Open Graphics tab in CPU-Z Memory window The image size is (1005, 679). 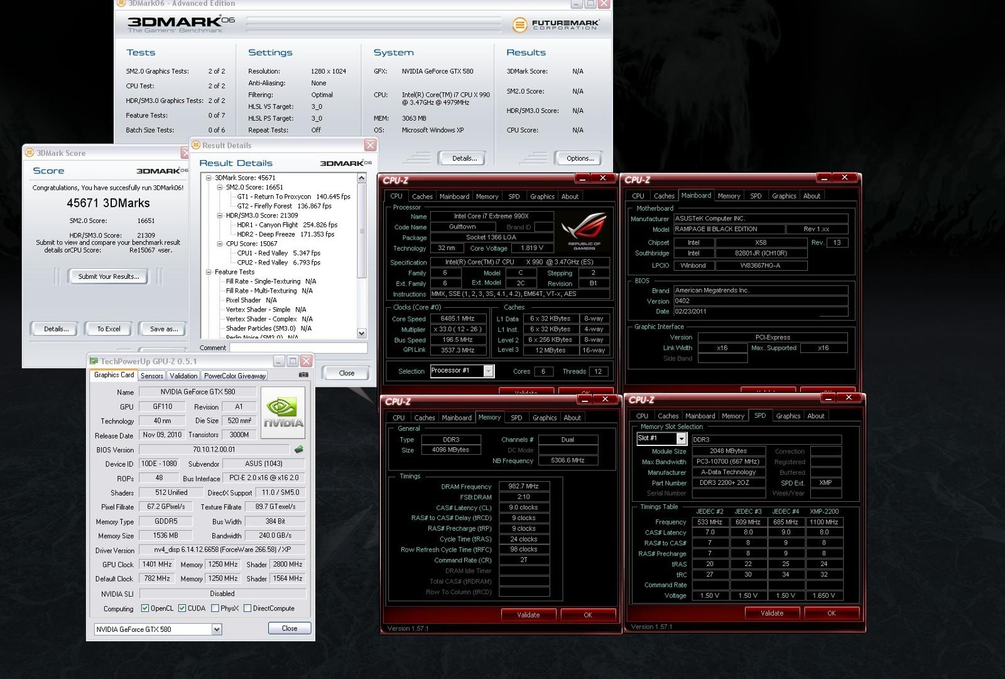point(545,418)
